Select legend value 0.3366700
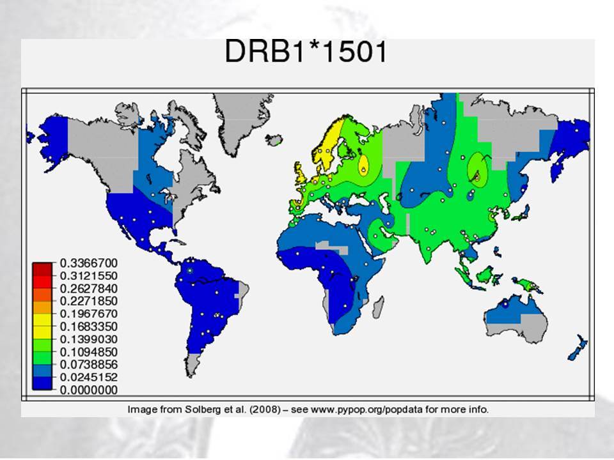 88,263
